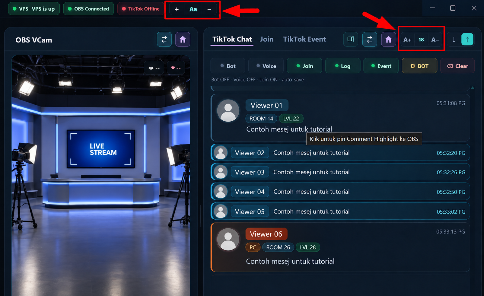Decrease chat font with A- button
484x296 pixels.
pyautogui.click(x=435, y=40)
